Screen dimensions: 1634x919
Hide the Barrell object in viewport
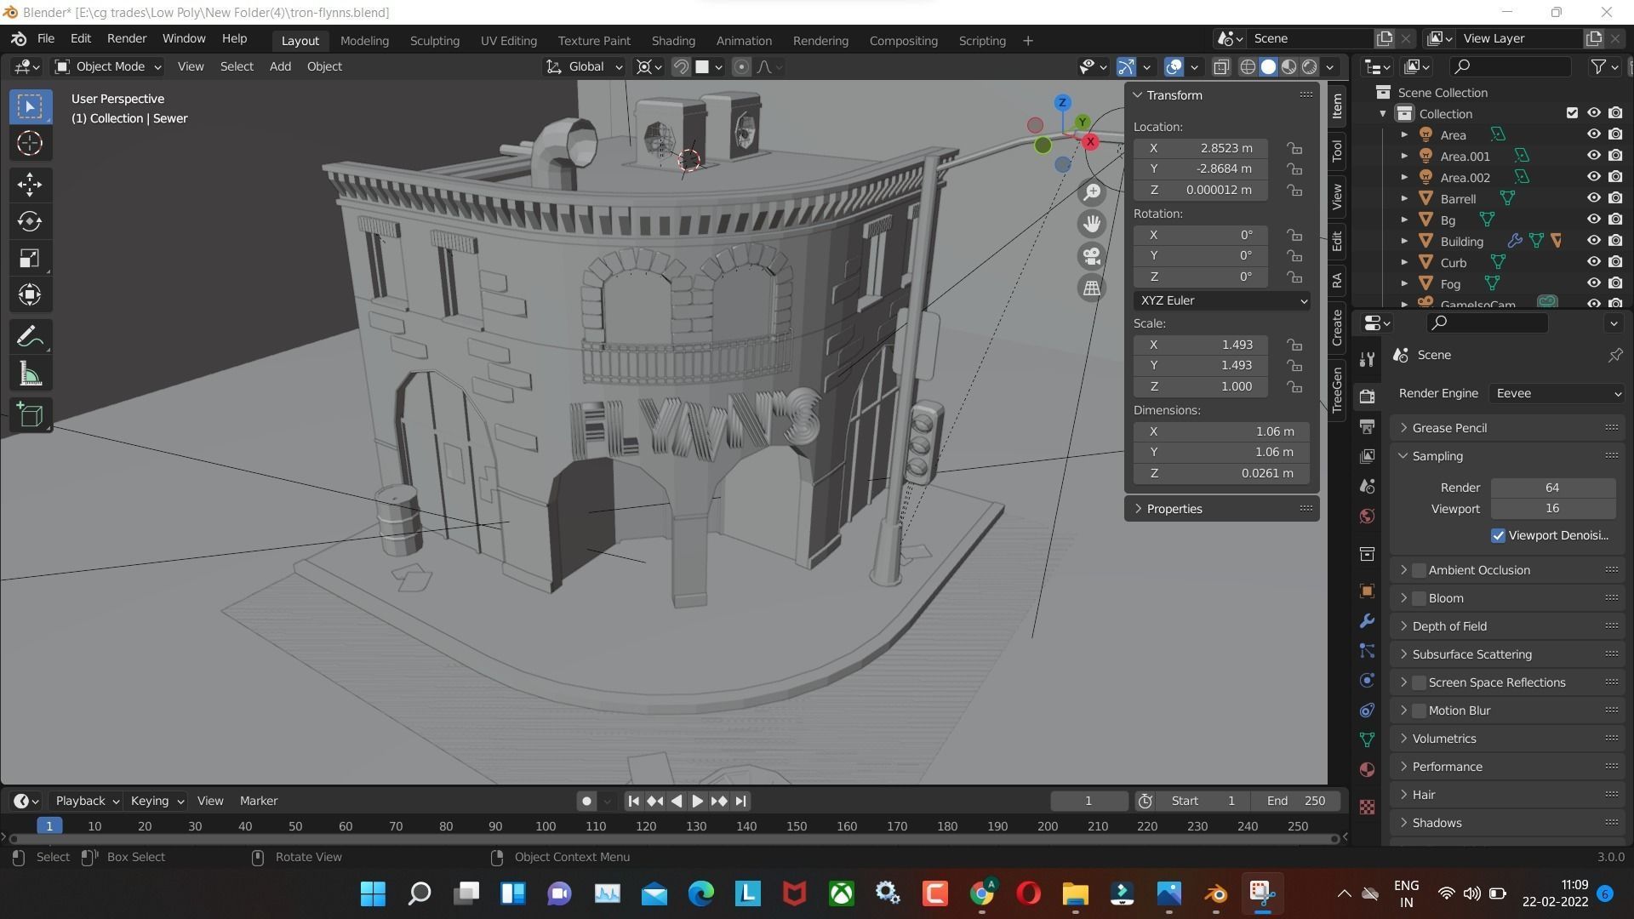click(x=1593, y=198)
